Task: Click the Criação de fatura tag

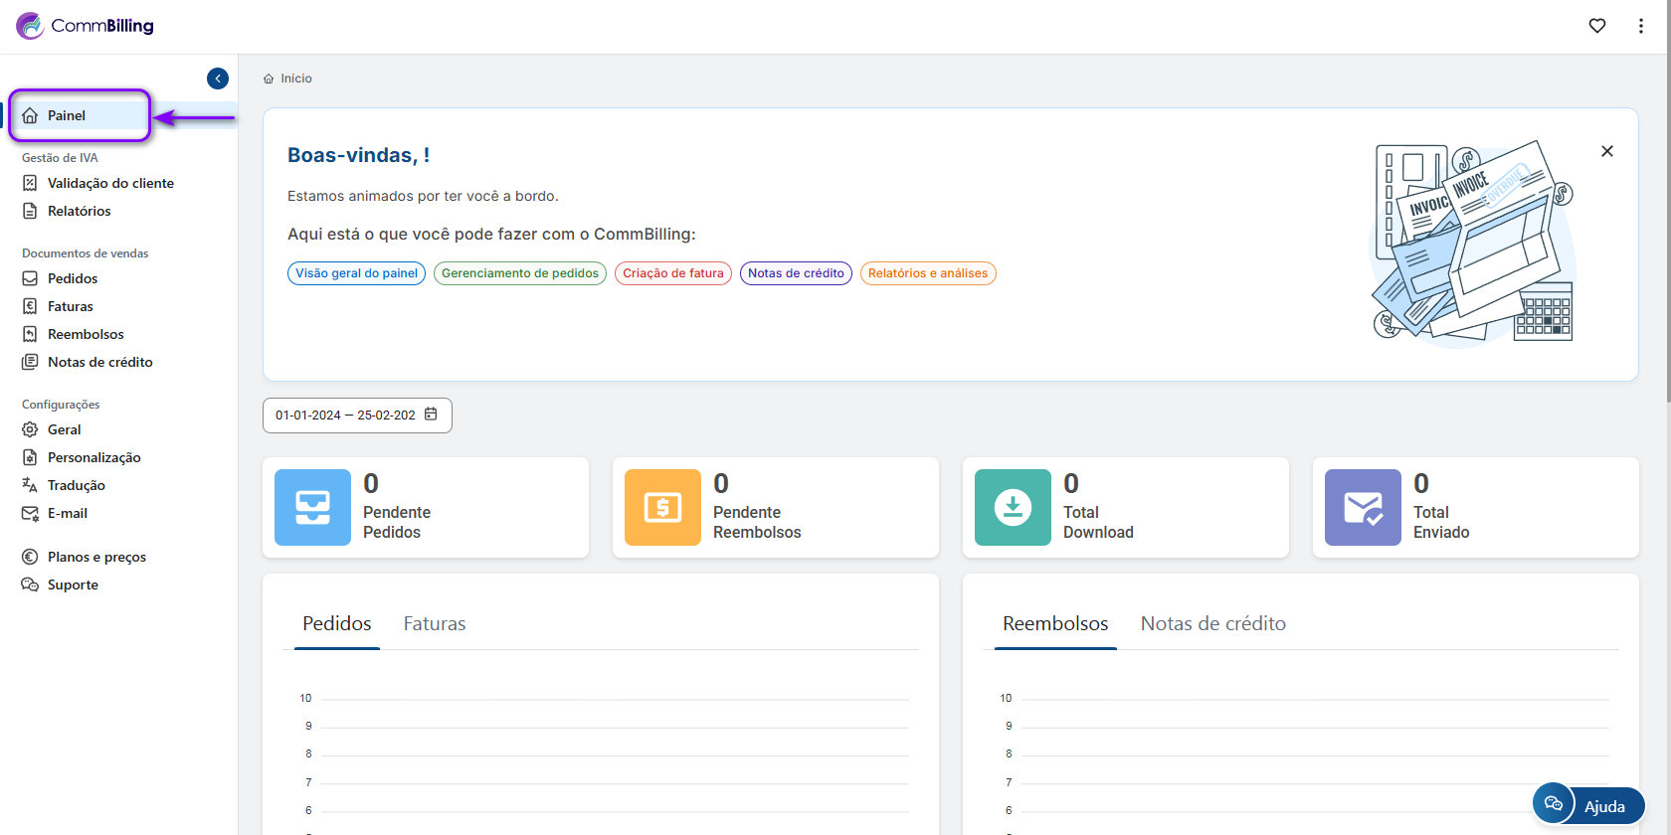Action: tap(673, 273)
